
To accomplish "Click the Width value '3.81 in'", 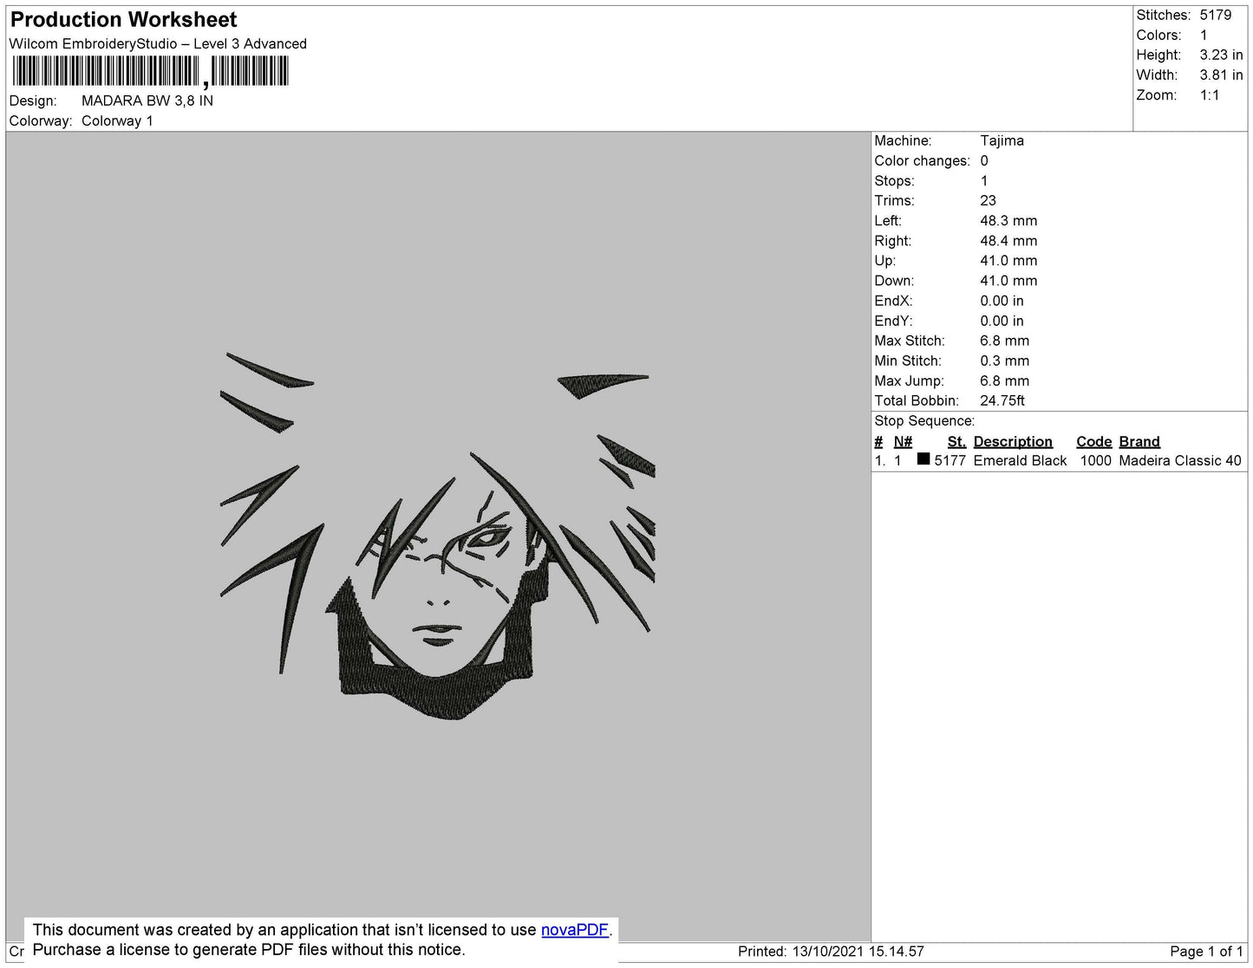I will point(1221,75).
